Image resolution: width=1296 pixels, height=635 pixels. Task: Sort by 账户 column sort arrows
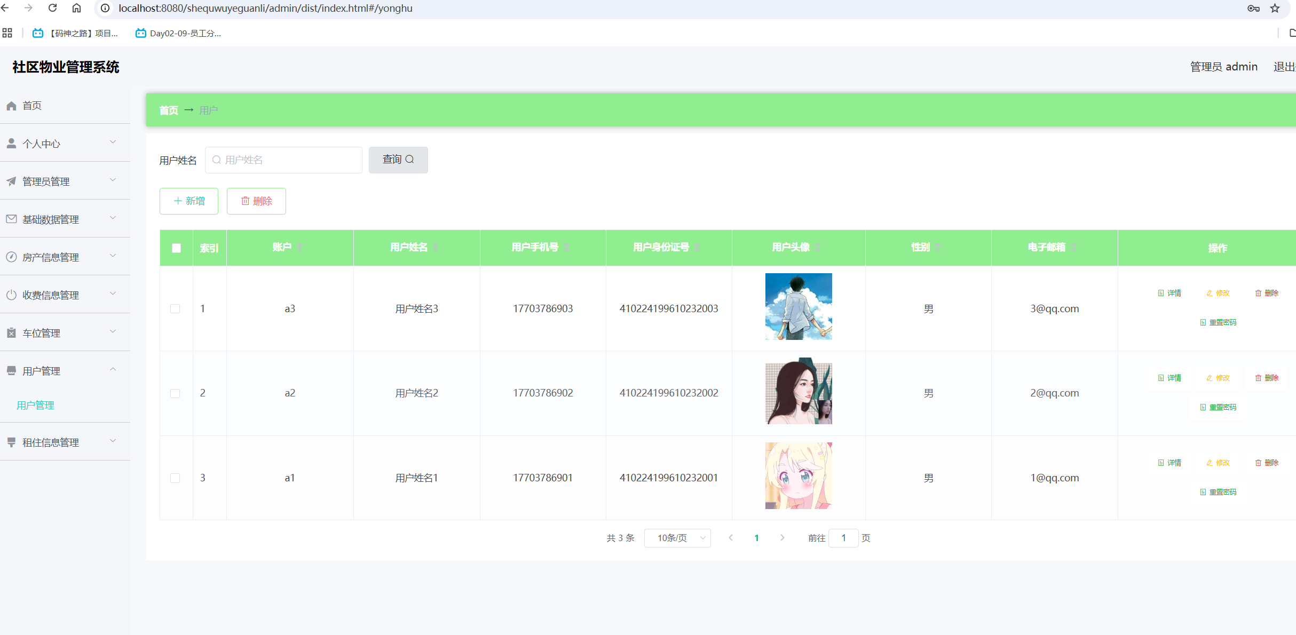(300, 247)
